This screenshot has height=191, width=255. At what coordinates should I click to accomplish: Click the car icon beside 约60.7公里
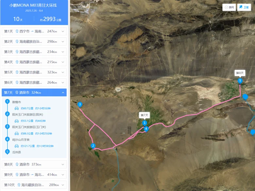pos(17,108)
